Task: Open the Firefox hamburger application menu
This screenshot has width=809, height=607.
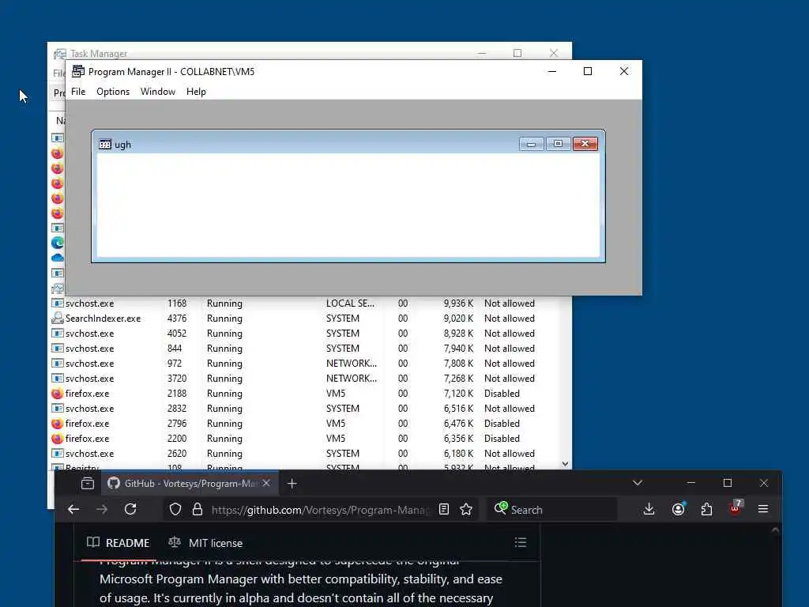Action: coord(764,510)
